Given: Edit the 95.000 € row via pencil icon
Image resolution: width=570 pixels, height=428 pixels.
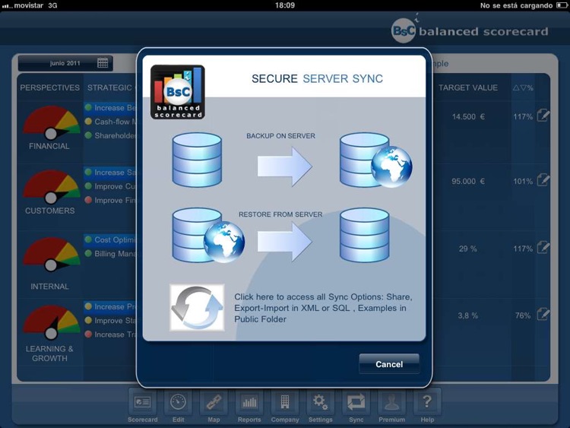Looking at the screenshot, I should [x=543, y=179].
